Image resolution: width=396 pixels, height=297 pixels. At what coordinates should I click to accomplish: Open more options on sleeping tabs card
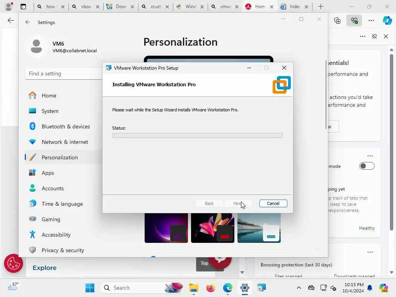370,156
